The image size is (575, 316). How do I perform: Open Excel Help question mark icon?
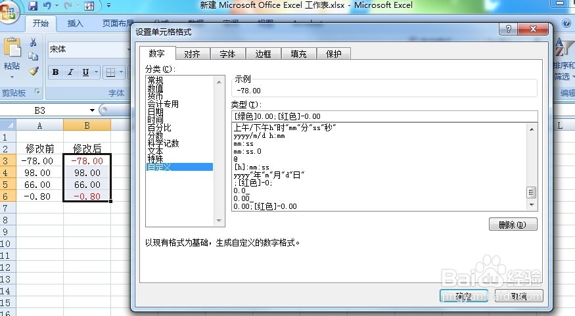point(566,23)
